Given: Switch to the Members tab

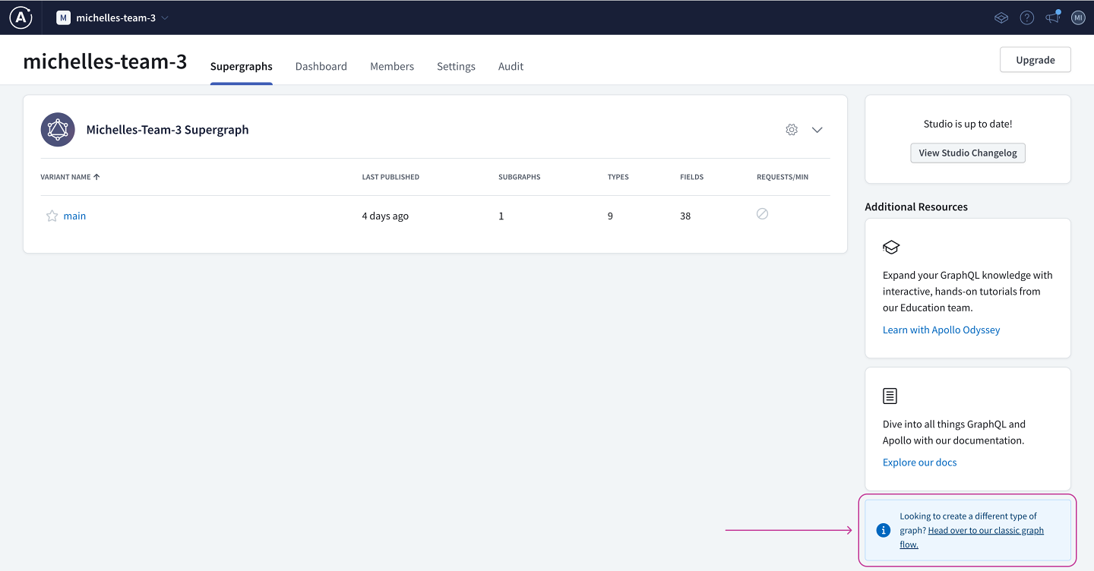Looking at the screenshot, I should (x=392, y=66).
